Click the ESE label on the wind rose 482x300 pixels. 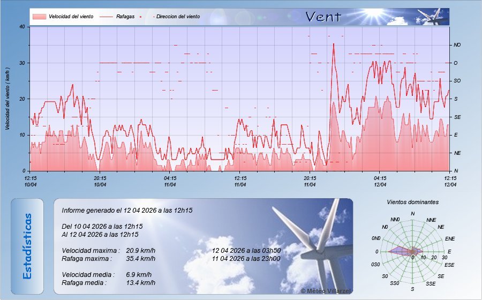click(450, 265)
